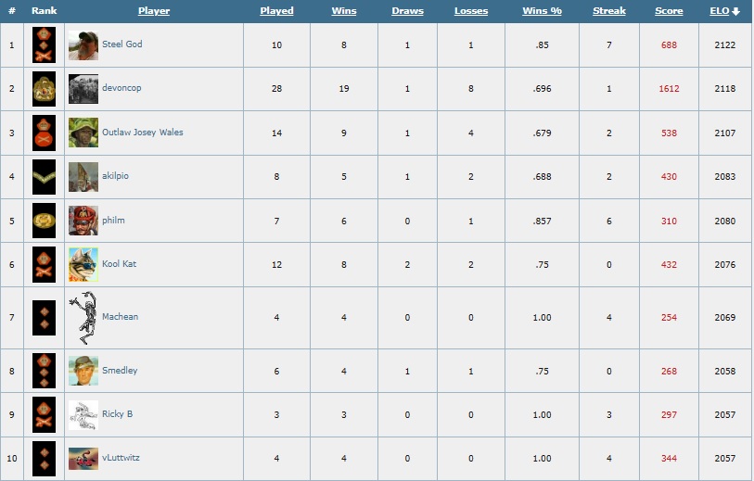Sort by ELO descending arrow

click(x=735, y=11)
